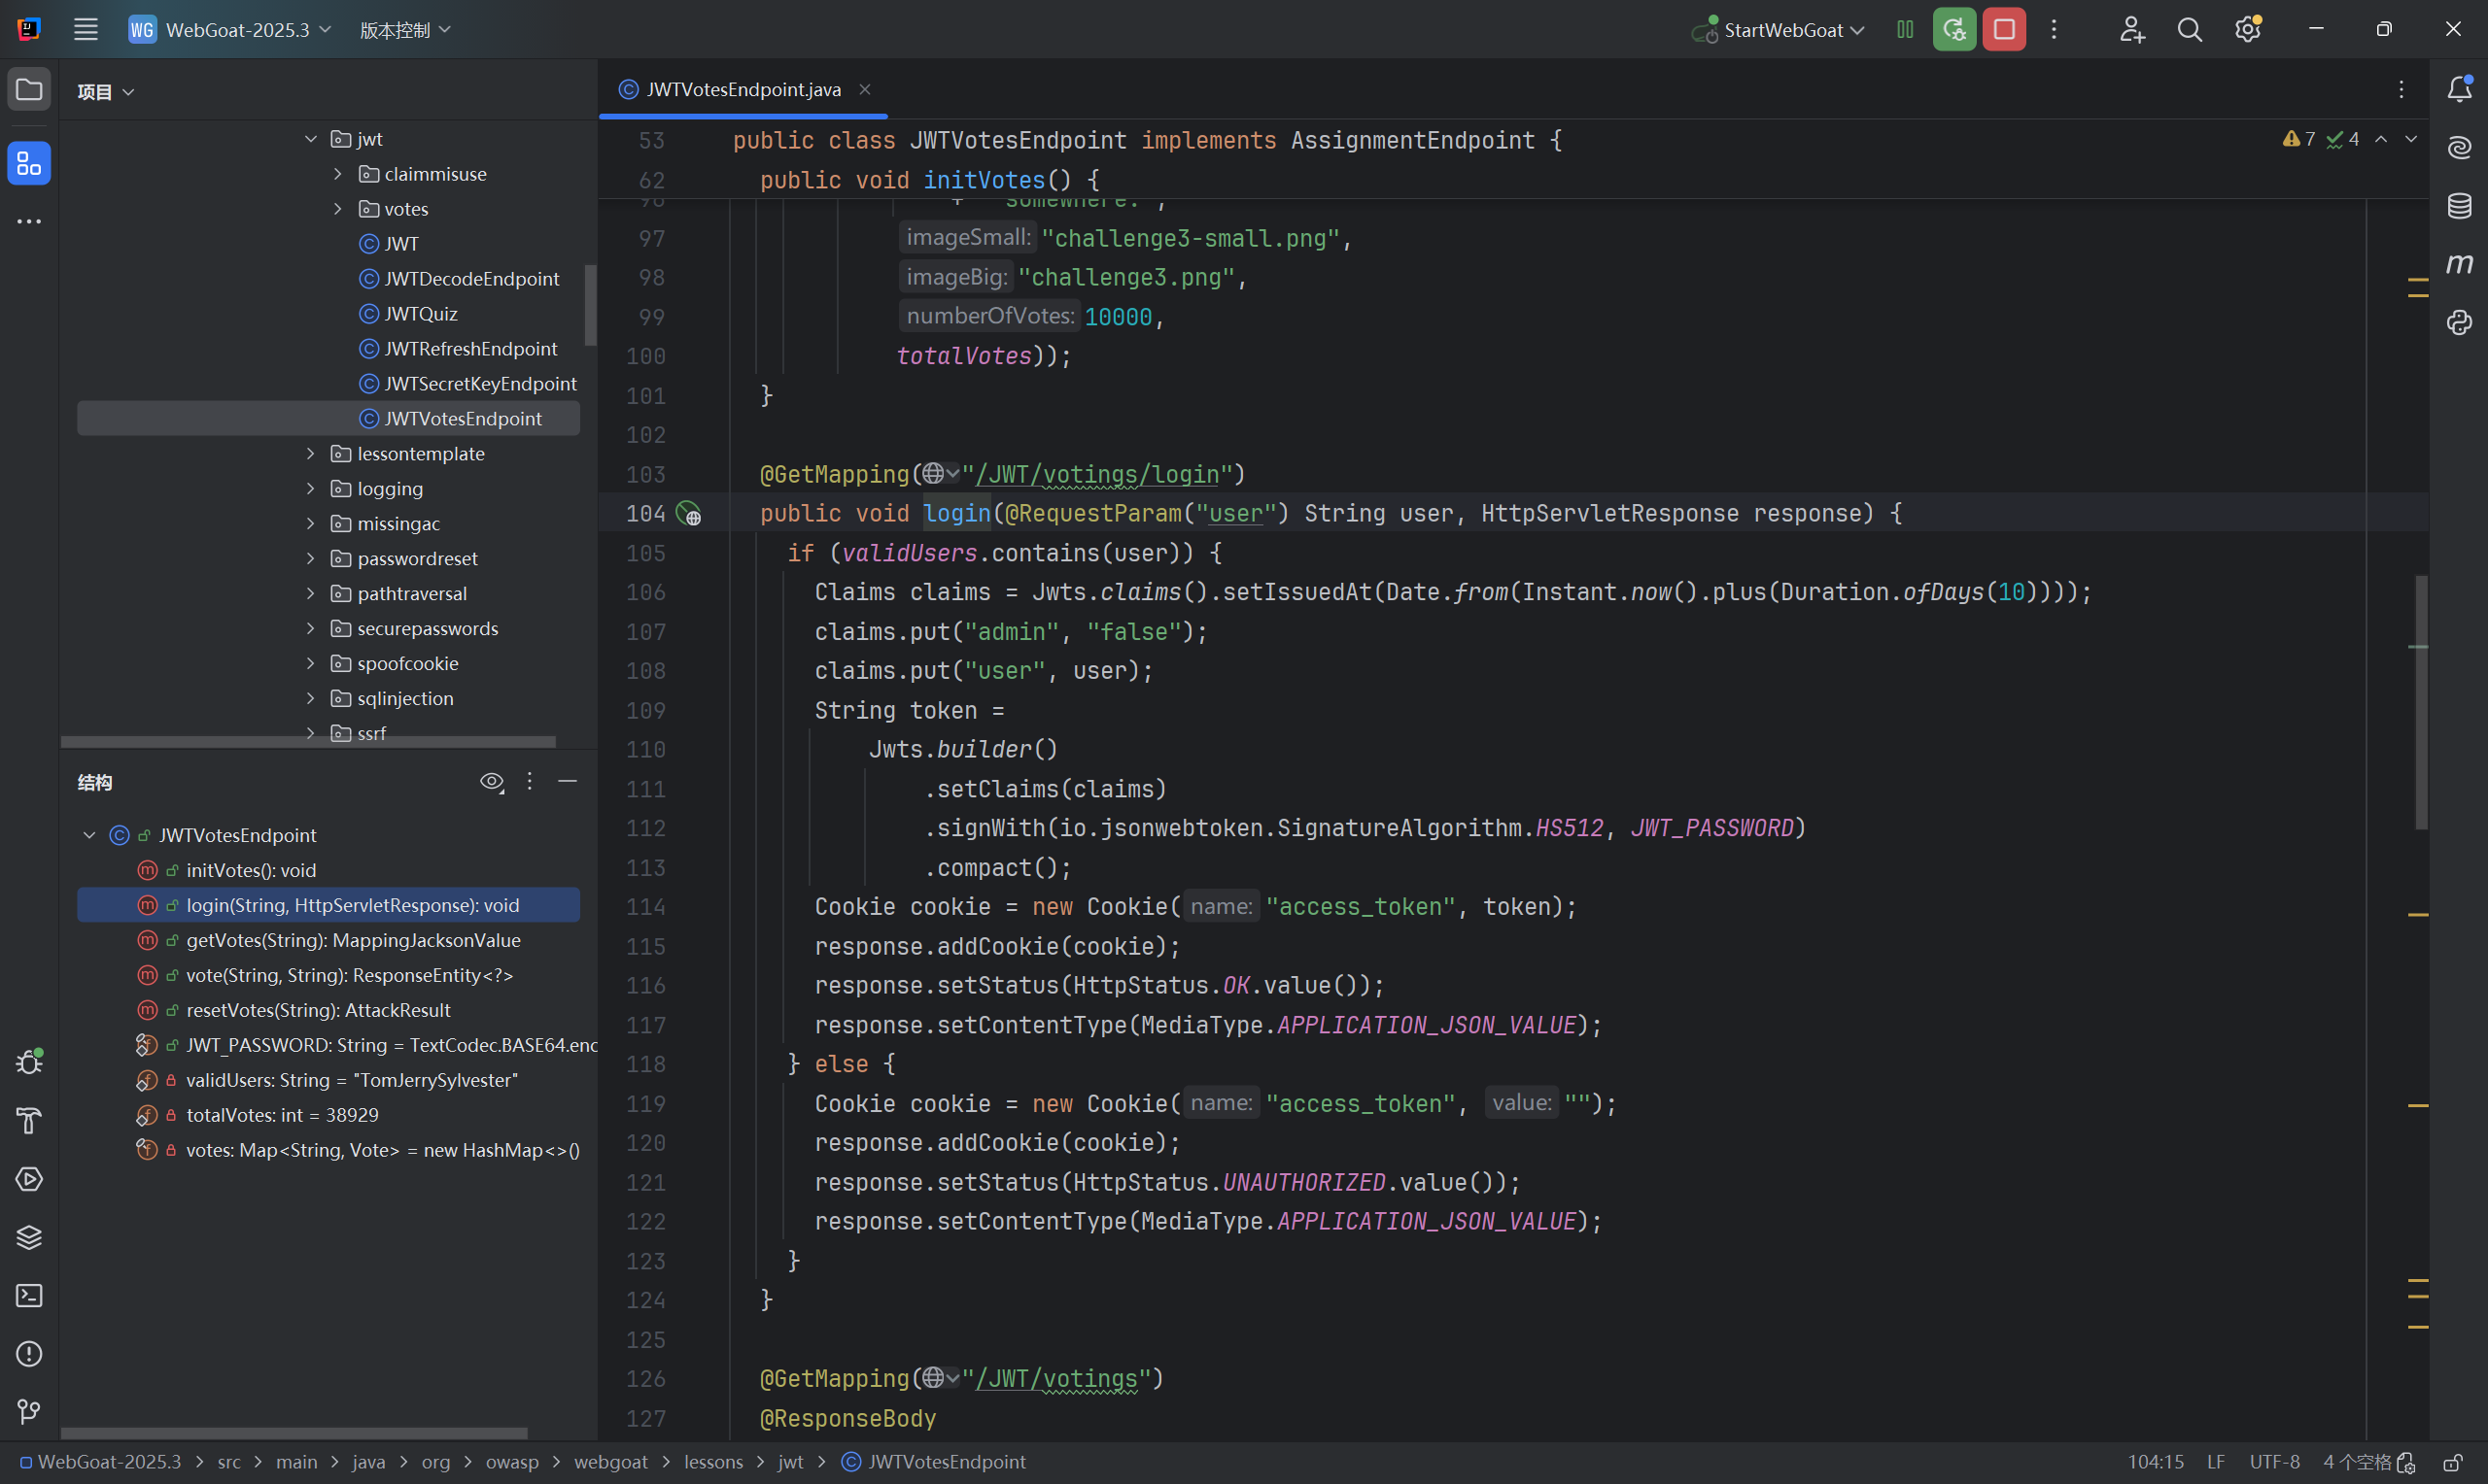The height and width of the screenshot is (1484, 2488).
Task: Open Code With Me user icon
Action: point(2131,29)
